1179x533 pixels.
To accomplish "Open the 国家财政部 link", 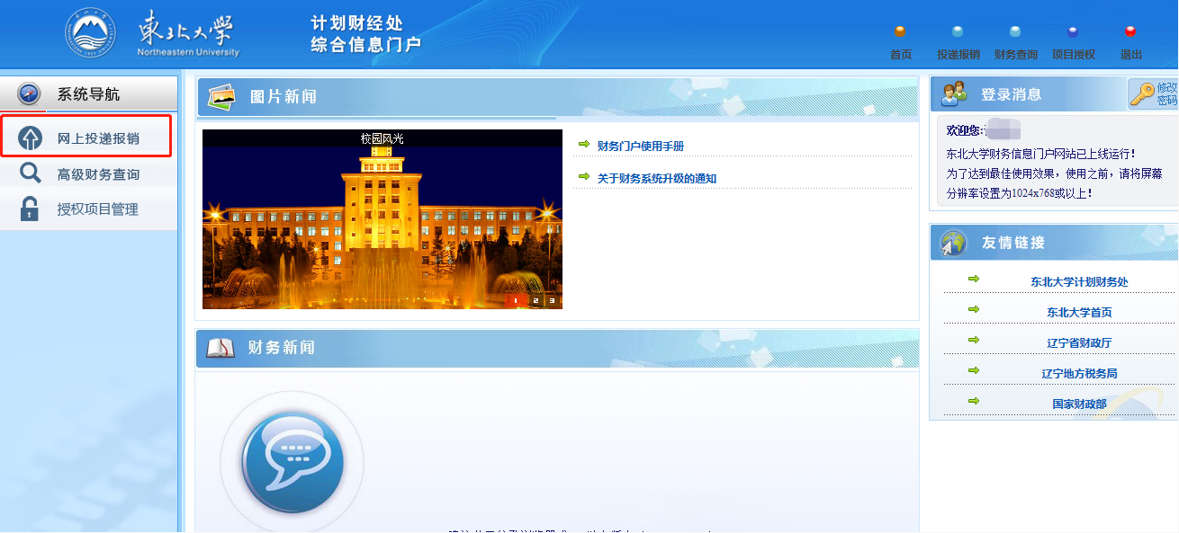I will pos(1079,404).
